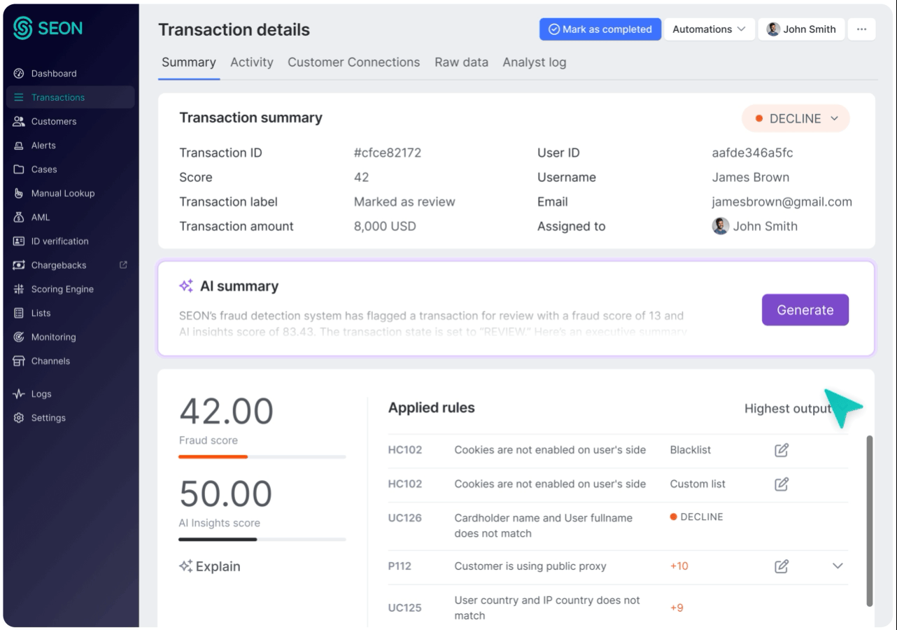Switch to the Activity tab

pyautogui.click(x=252, y=62)
